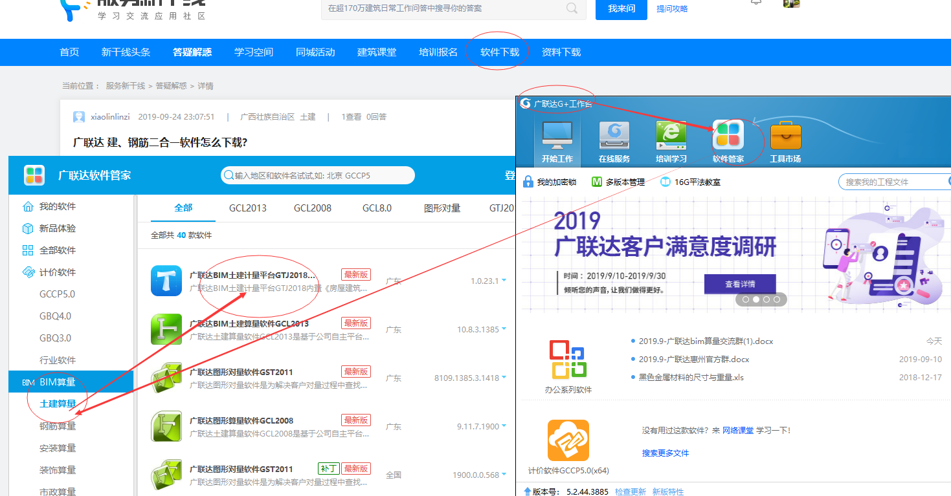This screenshot has width=951, height=496.
Task: Click icon of GST2011 row with 补丁 tag
Action: coord(166,475)
